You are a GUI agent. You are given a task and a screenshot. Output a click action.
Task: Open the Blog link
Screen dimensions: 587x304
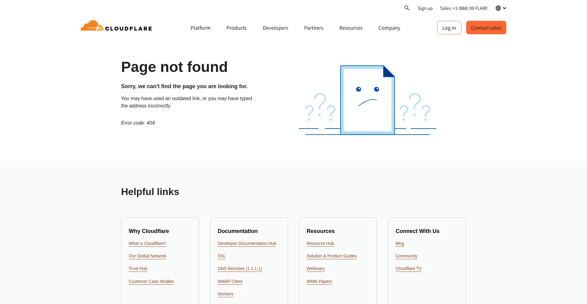coord(400,243)
